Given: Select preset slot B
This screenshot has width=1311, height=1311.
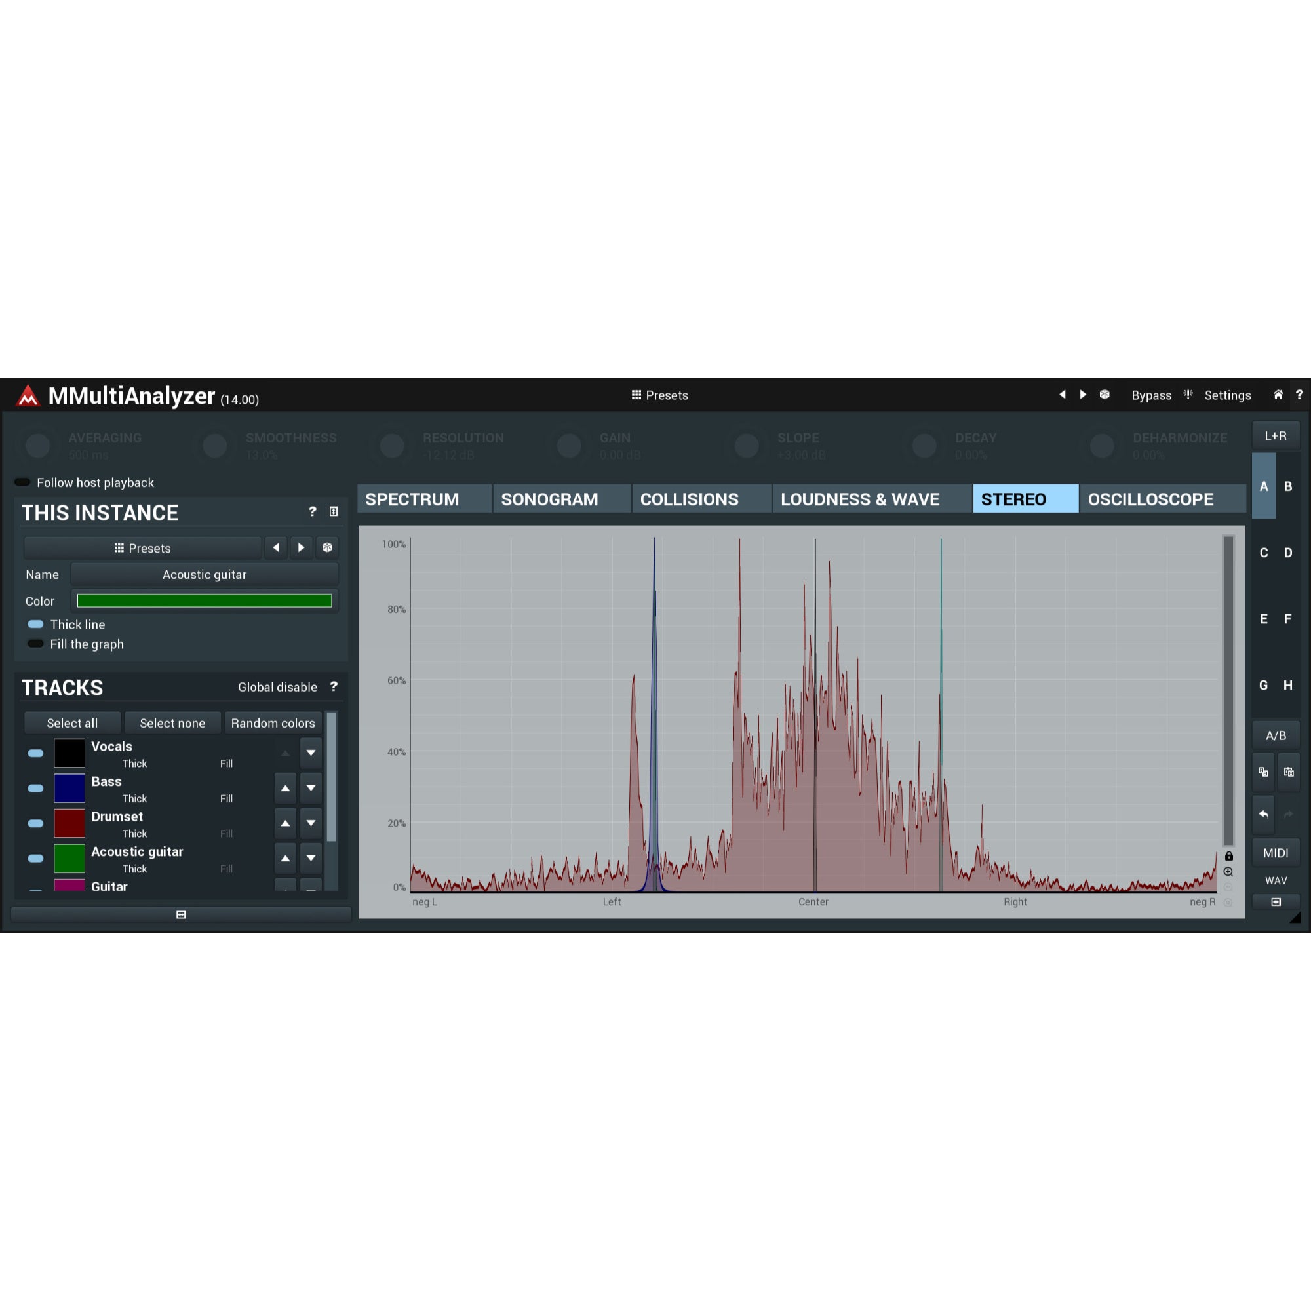Looking at the screenshot, I should 1287,486.
